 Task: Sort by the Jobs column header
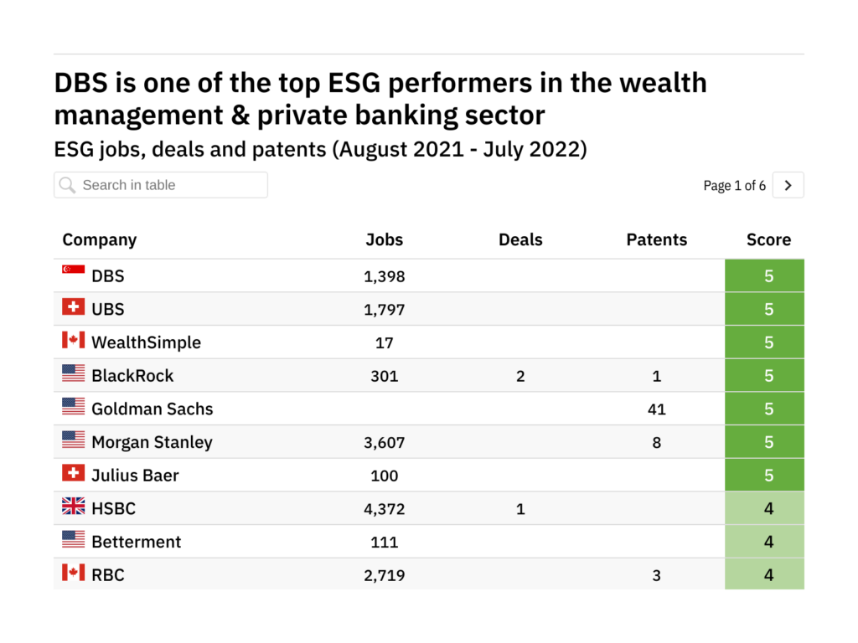384,239
